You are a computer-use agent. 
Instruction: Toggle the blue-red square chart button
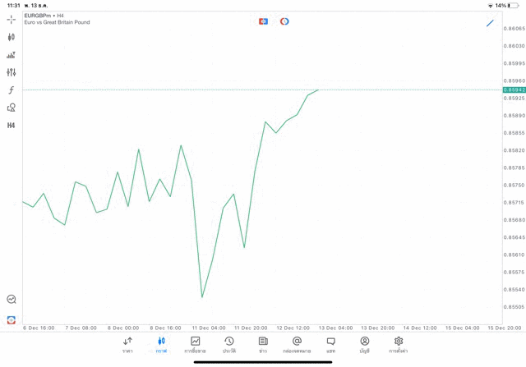[x=263, y=21]
